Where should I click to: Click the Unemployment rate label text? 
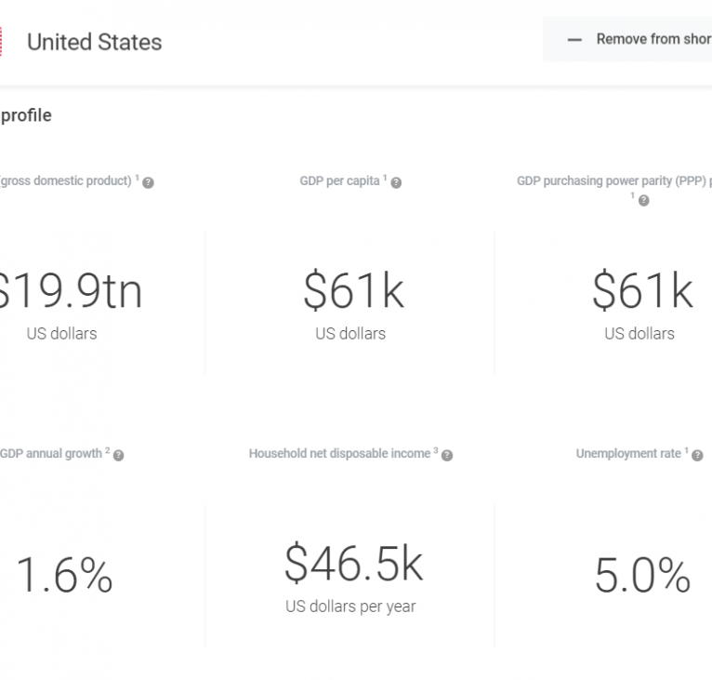point(628,454)
